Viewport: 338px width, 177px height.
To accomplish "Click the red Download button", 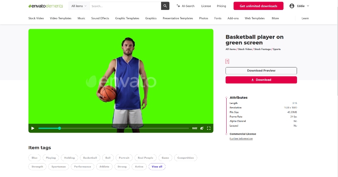I will [261, 80].
